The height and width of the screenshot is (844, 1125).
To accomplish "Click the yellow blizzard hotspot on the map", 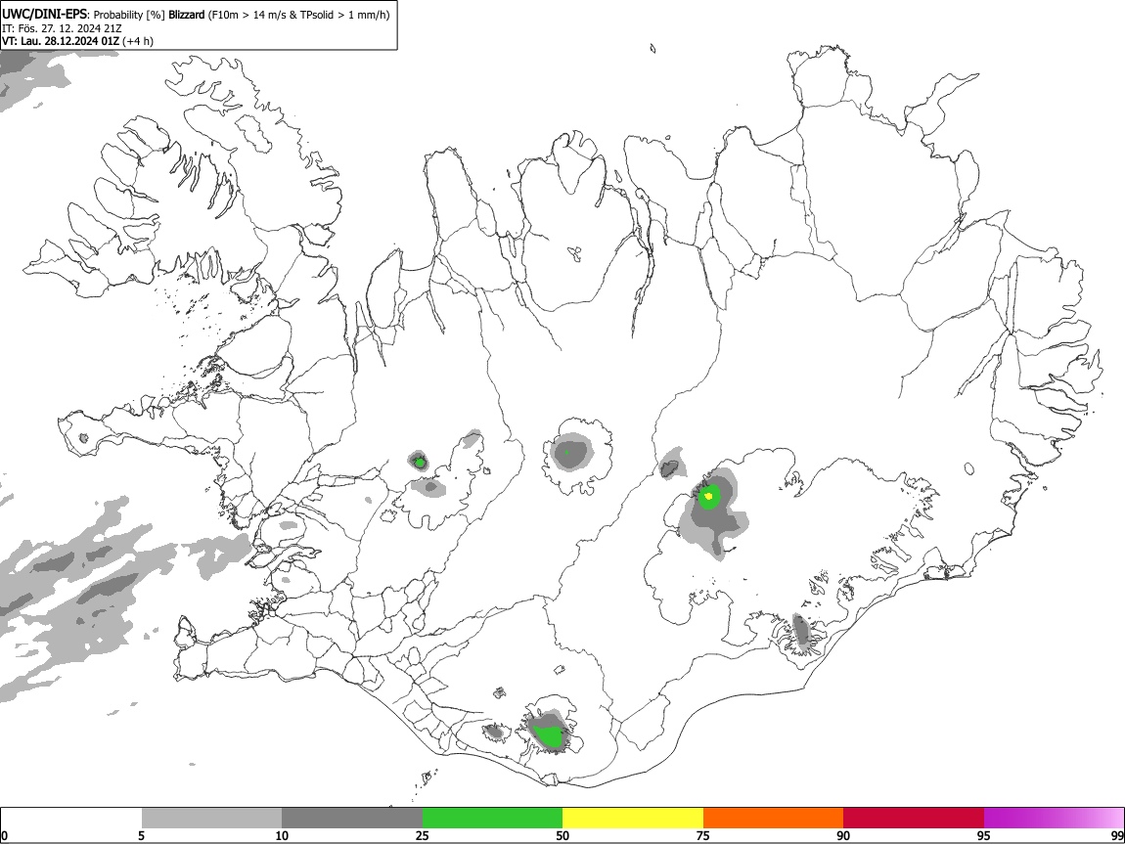I will click(709, 496).
